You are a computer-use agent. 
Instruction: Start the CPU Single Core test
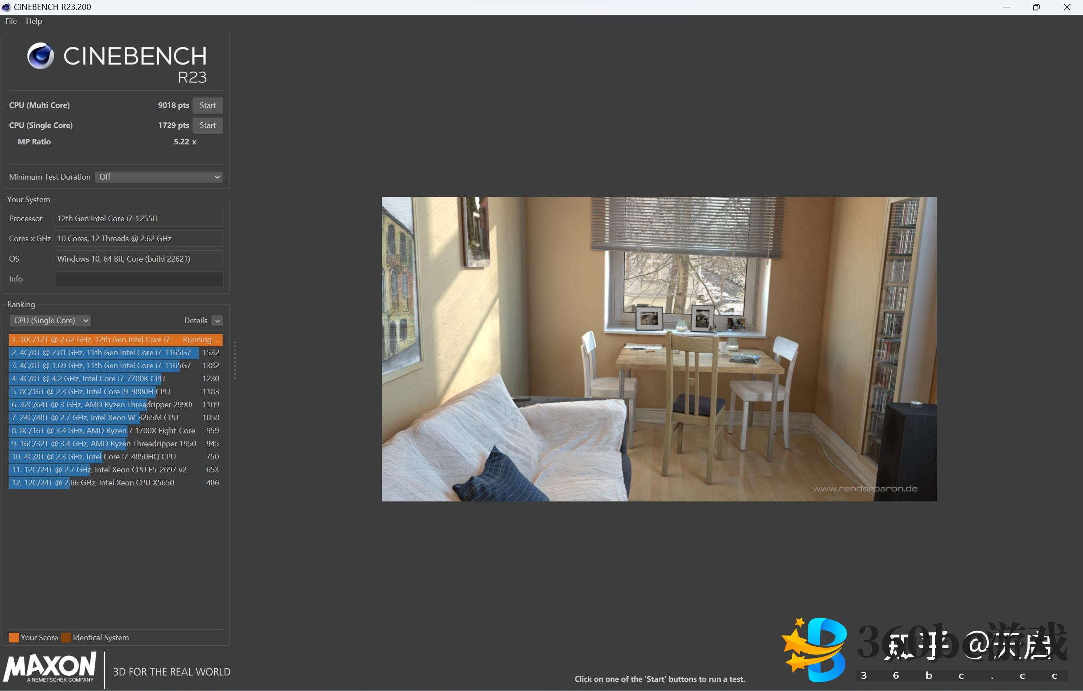coord(207,125)
